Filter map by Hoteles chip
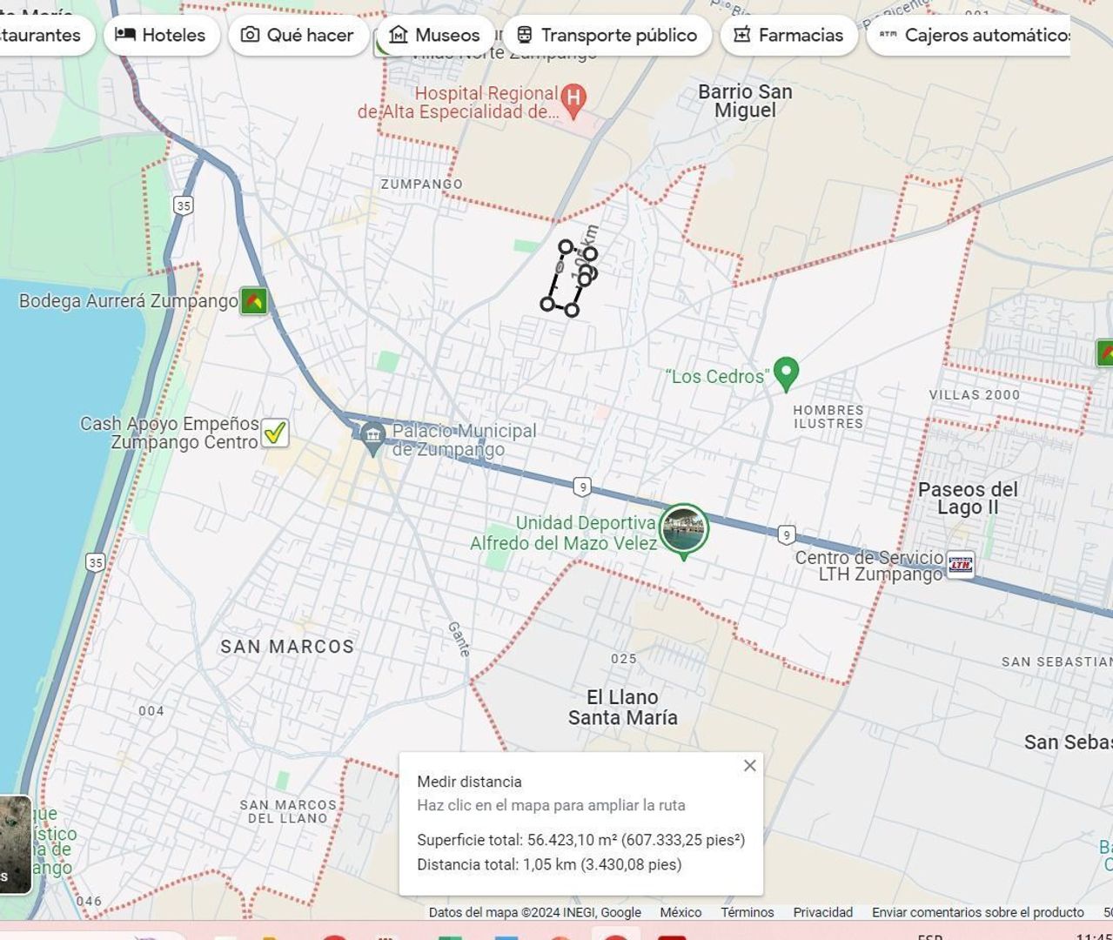This screenshot has height=940, width=1113. (161, 35)
